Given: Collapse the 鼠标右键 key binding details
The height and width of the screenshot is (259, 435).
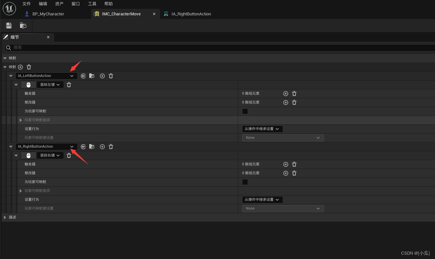Looking at the screenshot, I should point(16,156).
